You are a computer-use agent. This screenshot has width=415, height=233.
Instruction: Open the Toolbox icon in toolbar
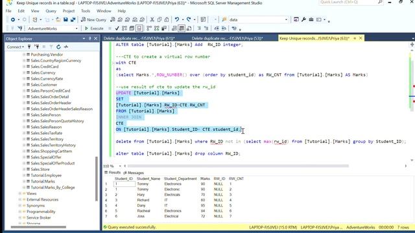pos(311,19)
